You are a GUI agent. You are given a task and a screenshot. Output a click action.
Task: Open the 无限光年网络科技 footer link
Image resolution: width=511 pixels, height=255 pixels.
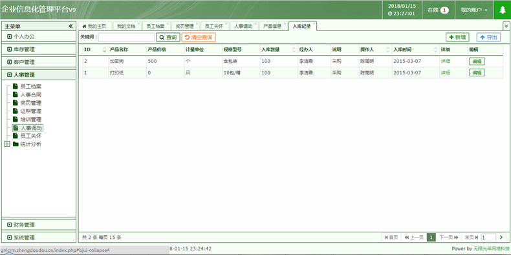(x=492, y=249)
